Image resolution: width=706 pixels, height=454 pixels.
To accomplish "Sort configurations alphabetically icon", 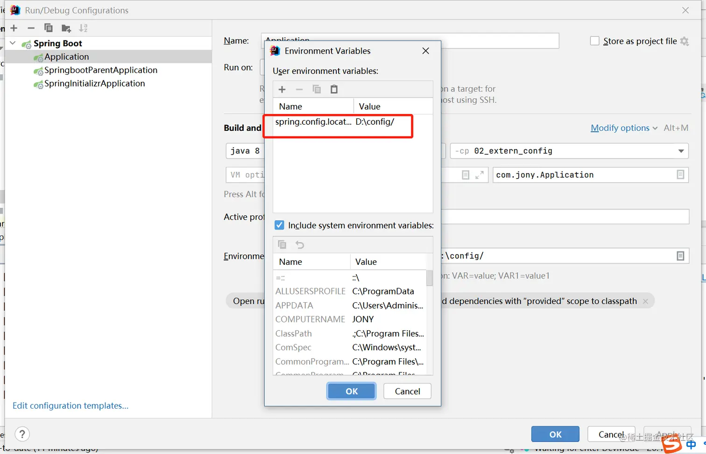I will tap(83, 28).
